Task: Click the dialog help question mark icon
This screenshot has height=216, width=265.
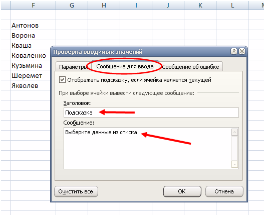Action: (x=234, y=51)
